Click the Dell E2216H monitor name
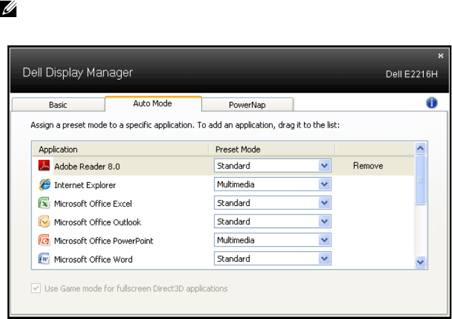 [x=412, y=74]
